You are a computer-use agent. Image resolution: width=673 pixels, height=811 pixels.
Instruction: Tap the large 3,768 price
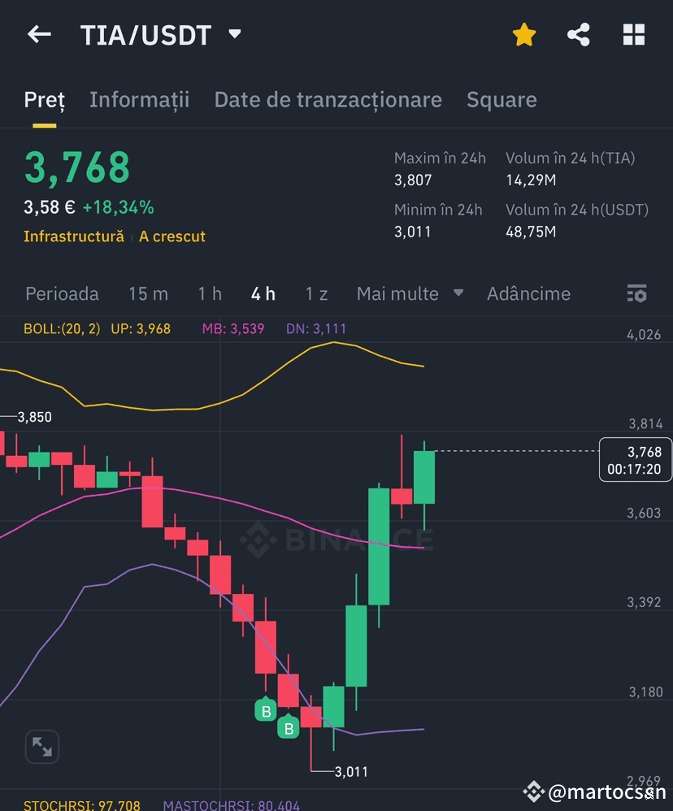click(77, 167)
